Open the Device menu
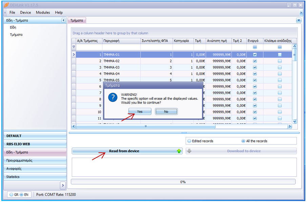Image resolution: width=307 pixels, height=202 pixels. (25, 13)
